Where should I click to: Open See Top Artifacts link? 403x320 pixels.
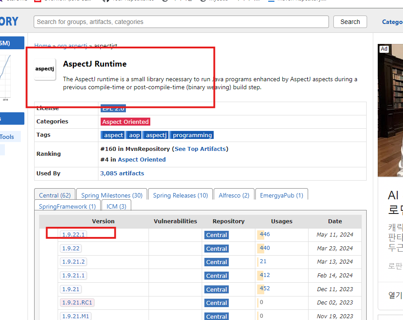click(x=200, y=149)
